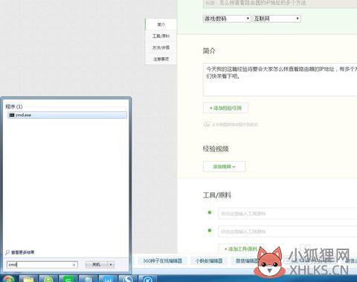The width and height of the screenshot is (357, 282).
Task: Open the Windows Start orb
Action: point(8,279)
